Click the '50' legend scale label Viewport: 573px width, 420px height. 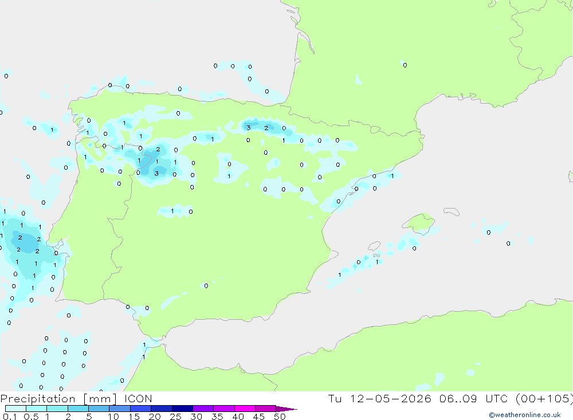tap(280, 417)
